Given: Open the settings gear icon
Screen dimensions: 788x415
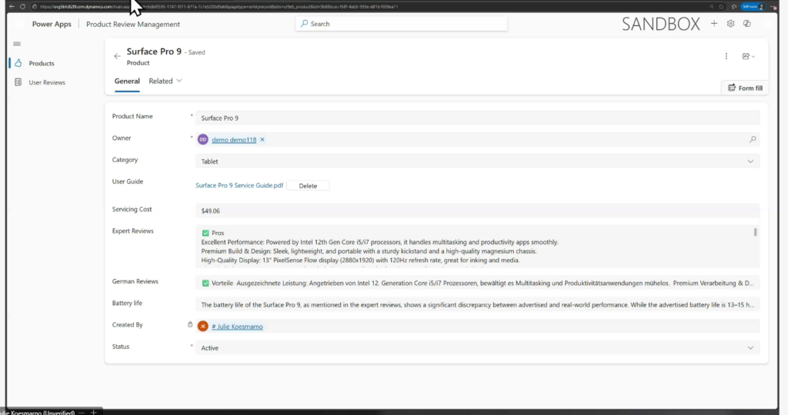Looking at the screenshot, I should [731, 24].
